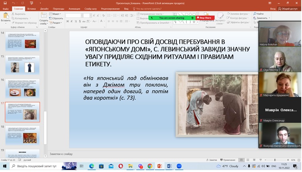Click Find (Найти) in editing group
This screenshot has width=302, height=172.
click(x=258, y=14)
